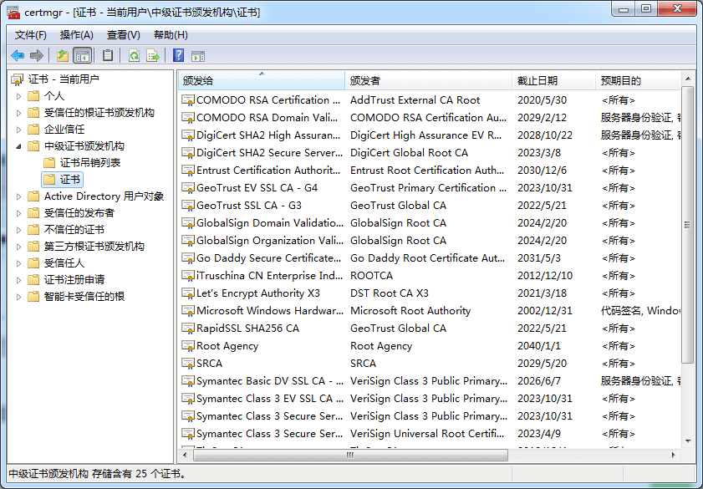
Task: Click expiry date 2040/1/1
Action: tap(539, 346)
